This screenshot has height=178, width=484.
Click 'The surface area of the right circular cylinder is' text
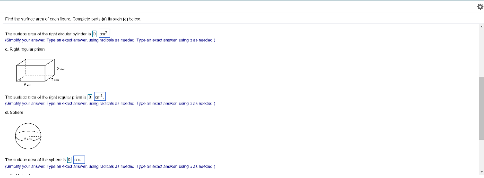48,34
